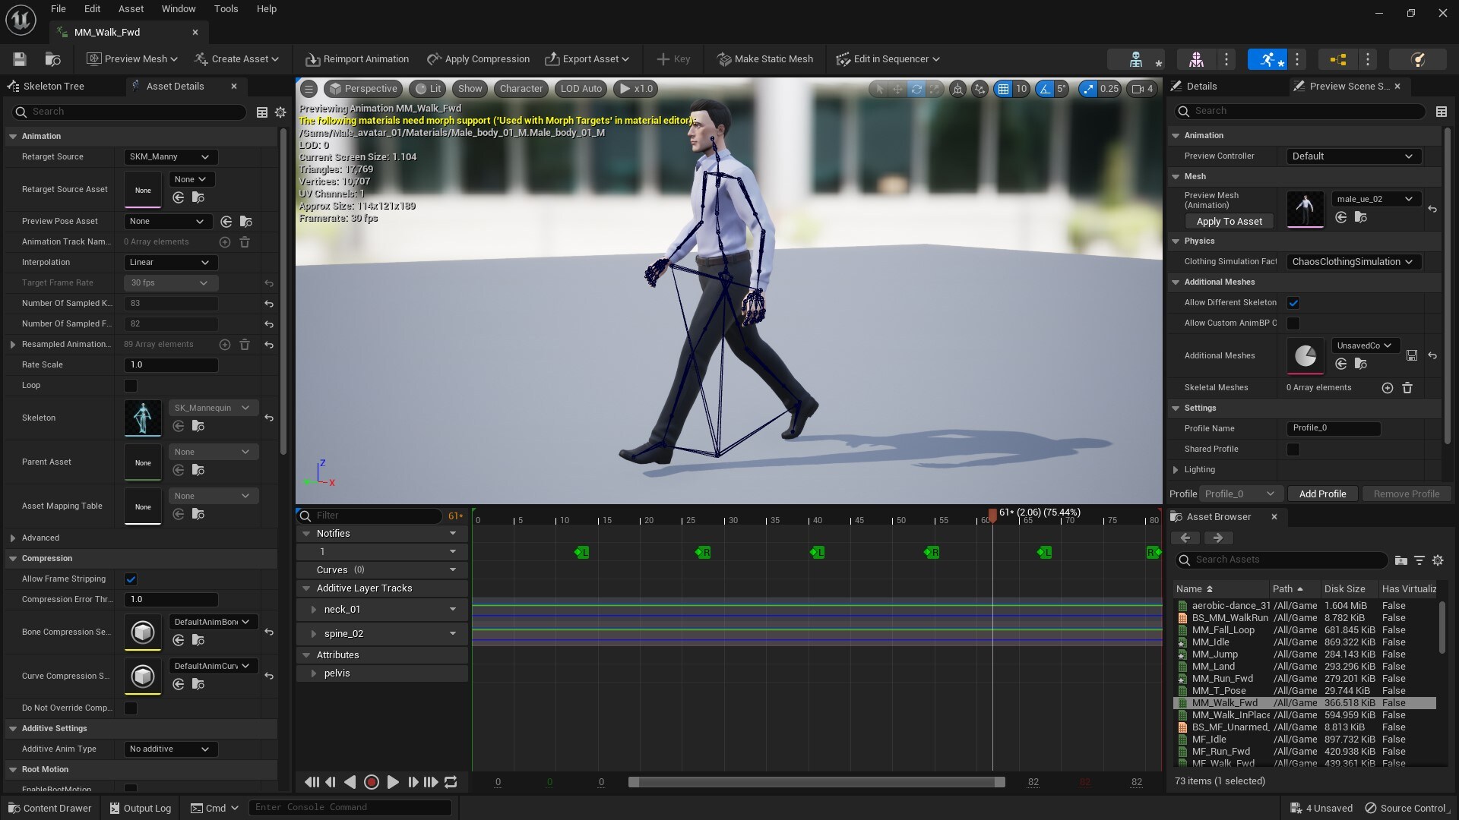
Task: Switch to the Skeleton Tree tab
Action: [x=53, y=87]
